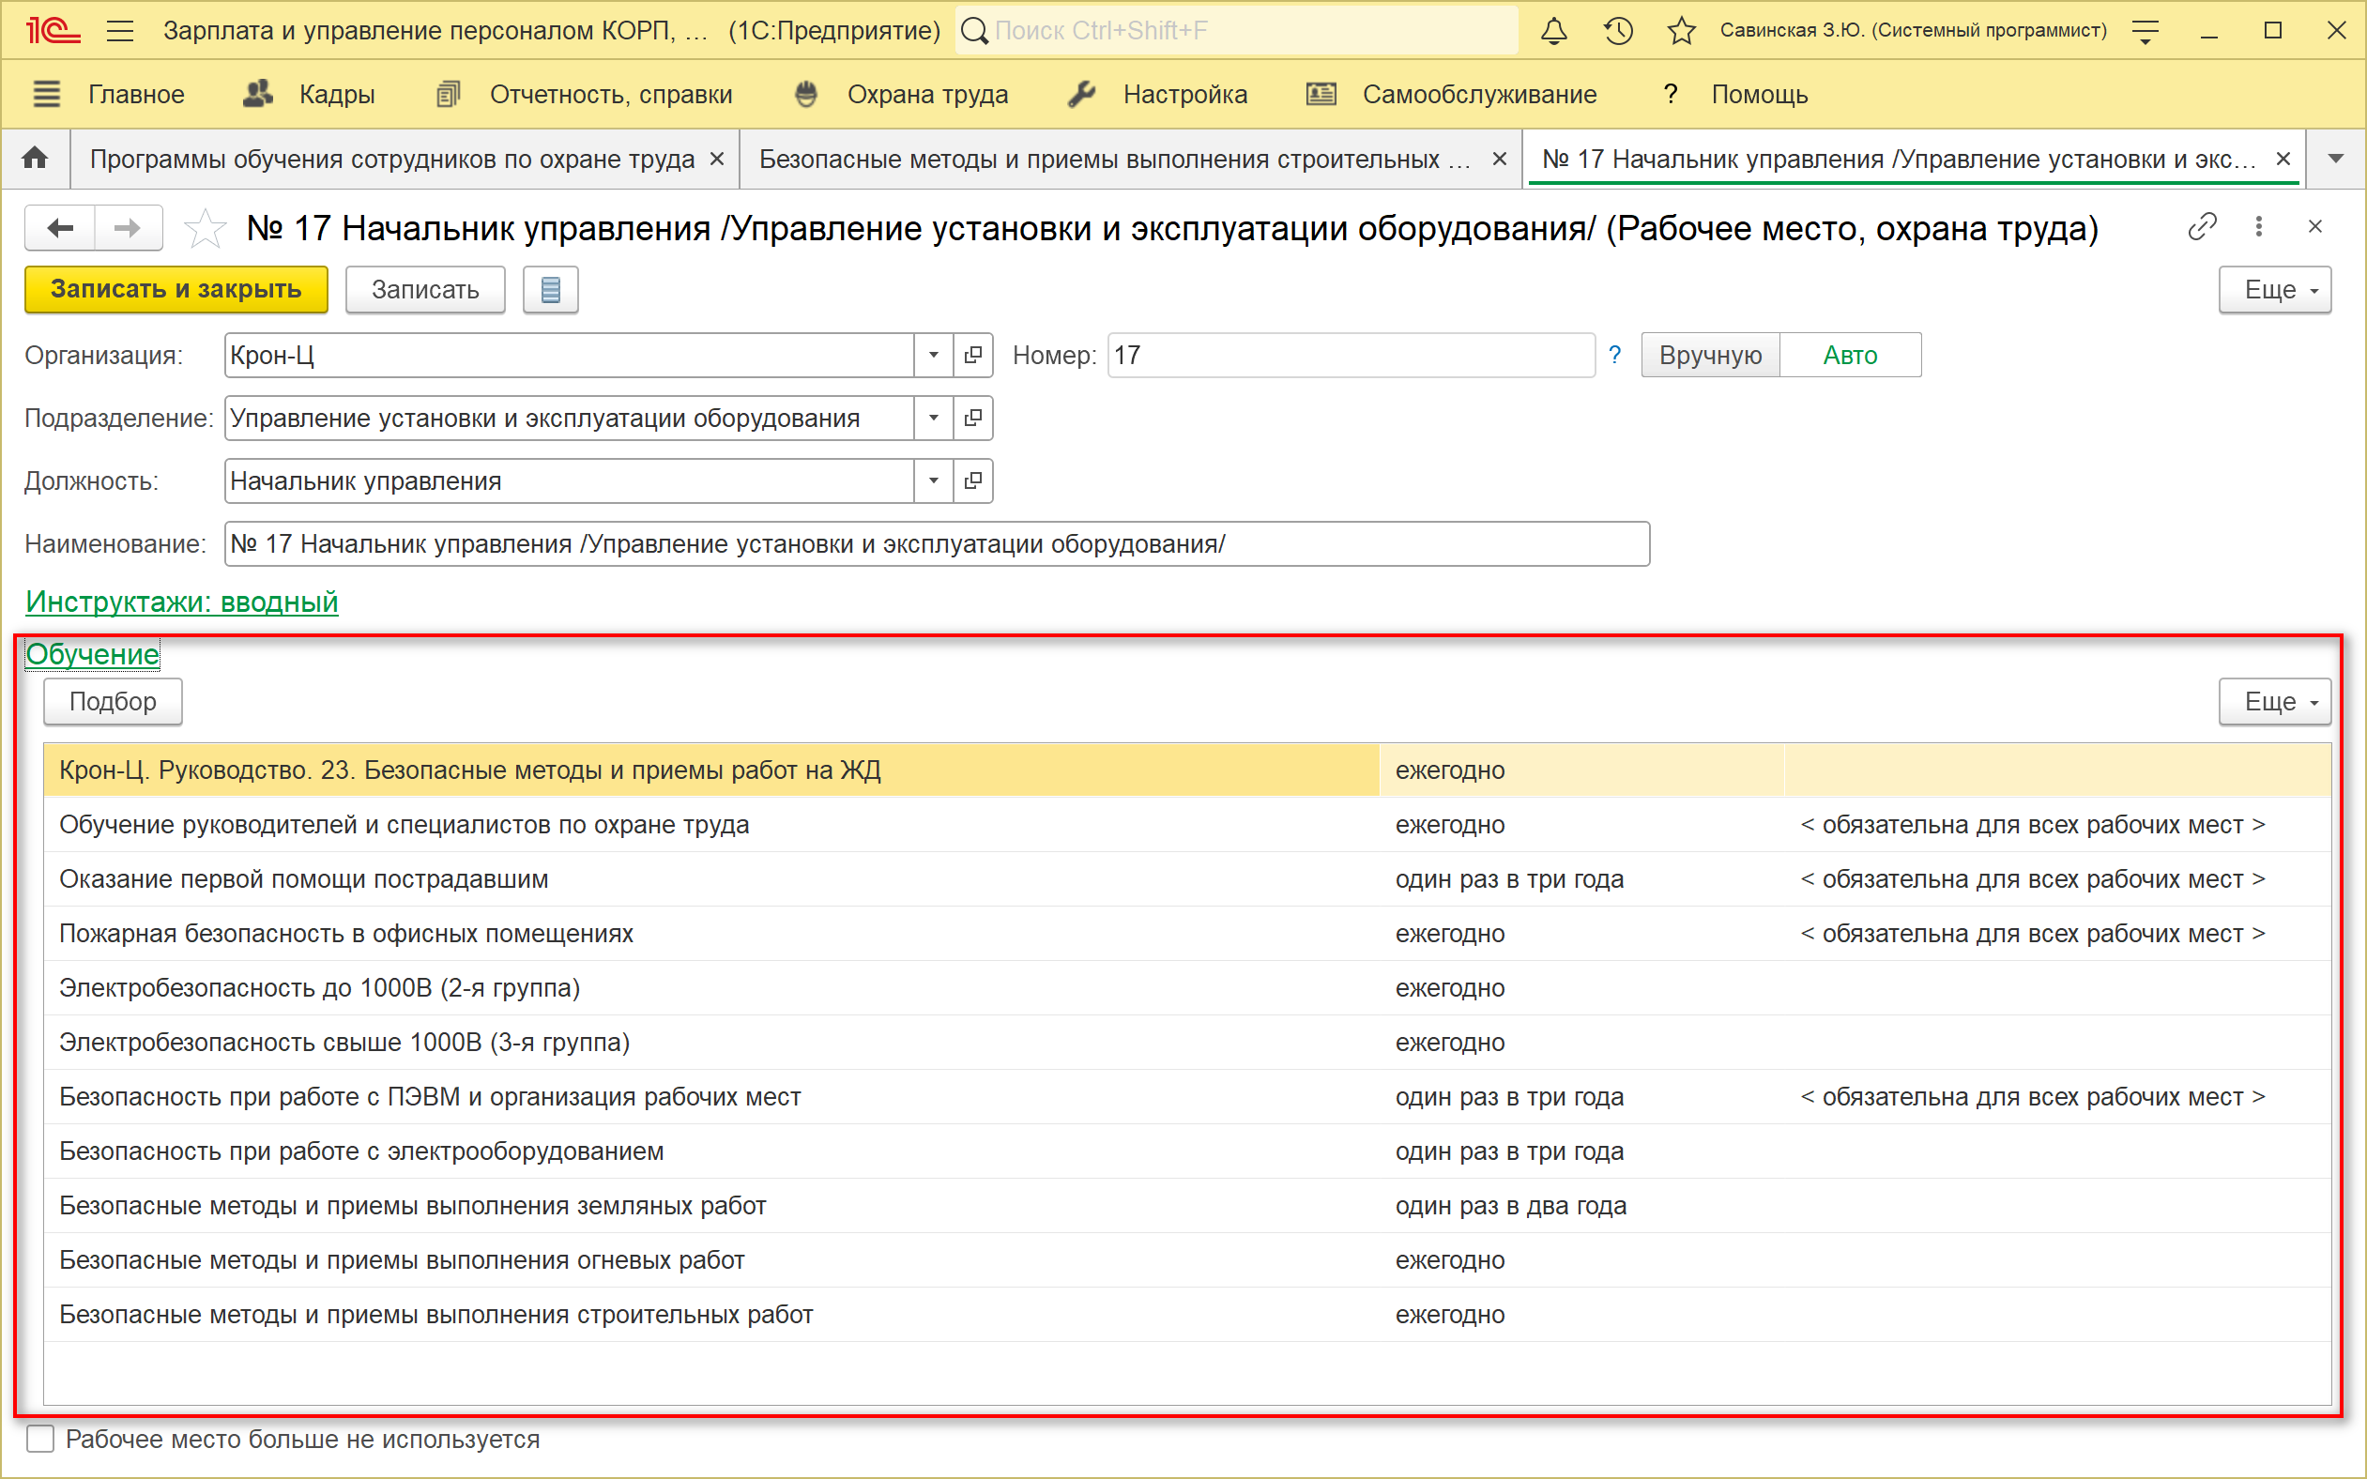
Task: Click the Записать и закрыть button
Action: click(x=176, y=290)
